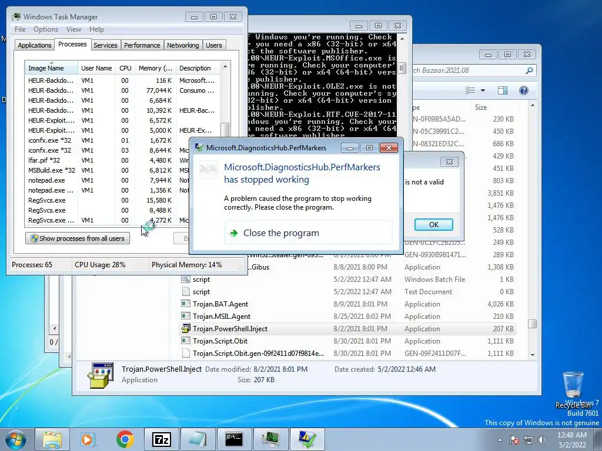Sort processes by User Name column
This screenshot has width=602, height=451.
96,68
